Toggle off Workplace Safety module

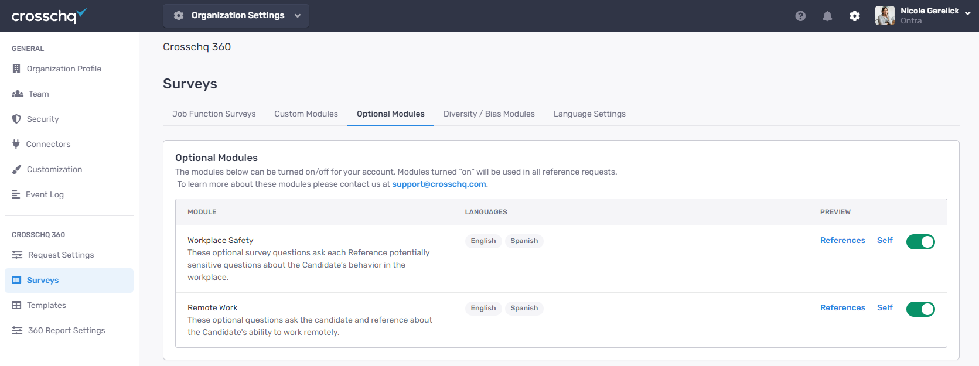tap(920, 241)
